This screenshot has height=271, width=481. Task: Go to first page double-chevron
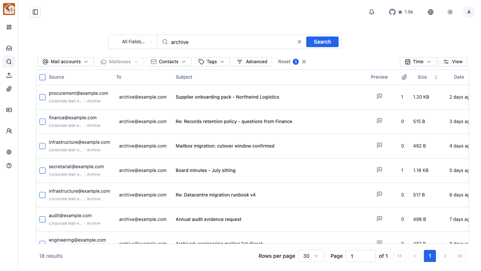tap(400, 256)
